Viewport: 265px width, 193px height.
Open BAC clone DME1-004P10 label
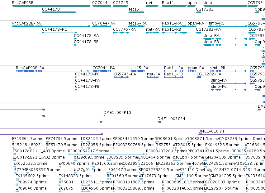117,113
